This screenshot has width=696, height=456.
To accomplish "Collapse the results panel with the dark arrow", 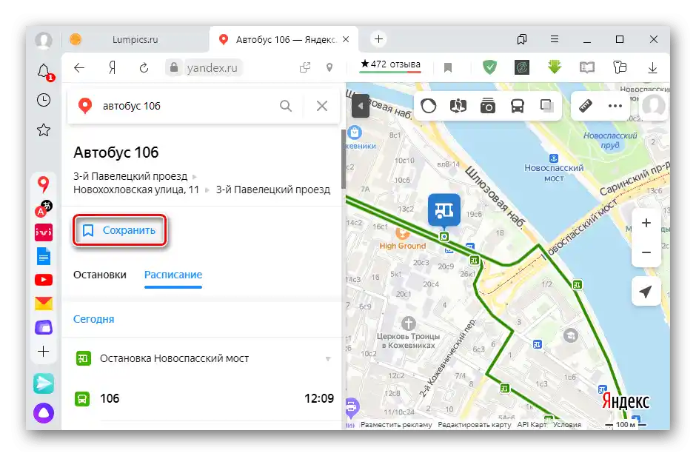I will [360, 106].
